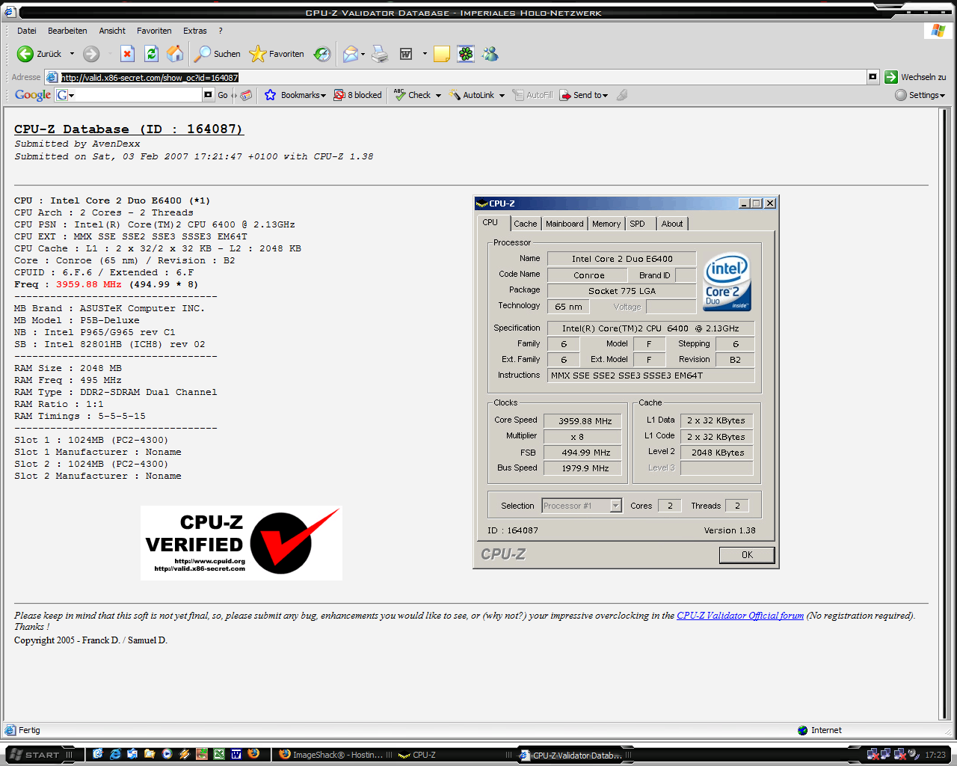Stop page loading with the red X icon
Viewport: 957px width, 766px height.
[128, 54]
